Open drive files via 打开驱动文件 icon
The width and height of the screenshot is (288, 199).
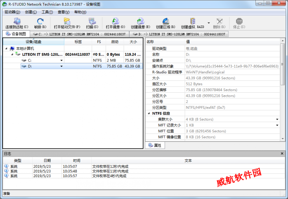click(67, 21)
